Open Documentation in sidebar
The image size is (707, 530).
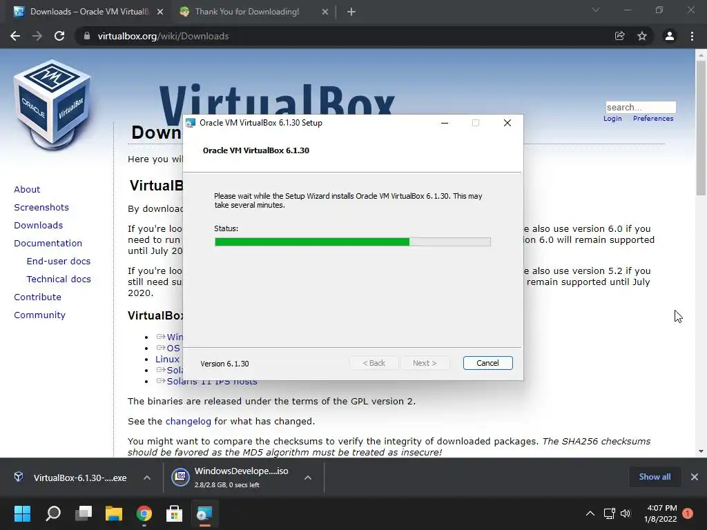pos(48,244)
